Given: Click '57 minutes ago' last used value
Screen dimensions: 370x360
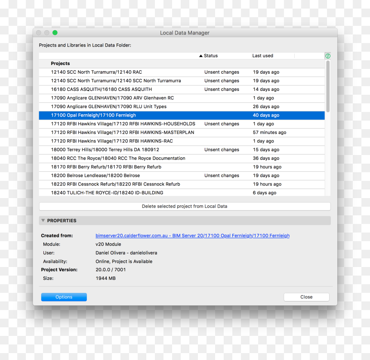Looking at the screenshot, I should pos(269,133).
